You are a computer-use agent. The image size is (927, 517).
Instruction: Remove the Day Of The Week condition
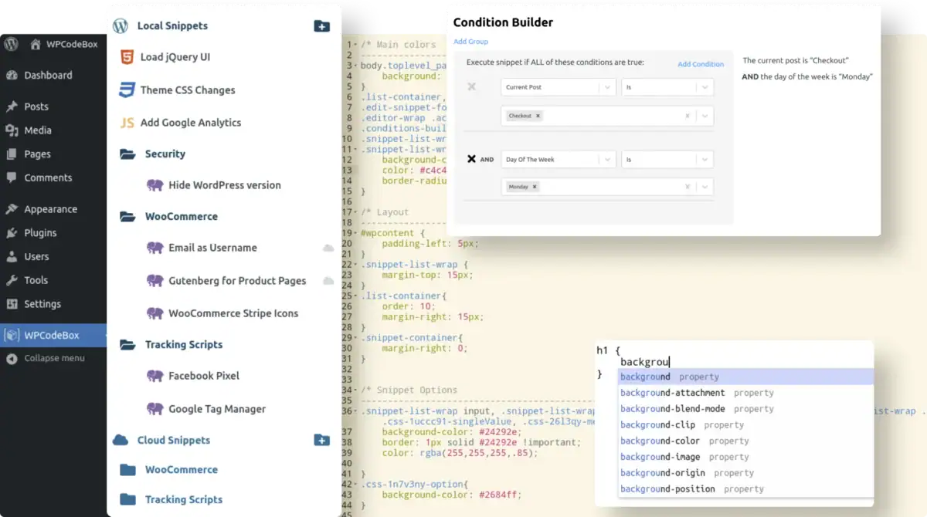pyautogui.click(x=471, y=159)
